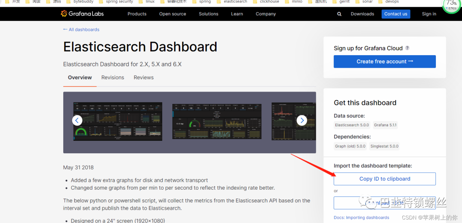Screen dimensions: 462x223
Task: Open the Products menu
Action: (x=137, y=14)
